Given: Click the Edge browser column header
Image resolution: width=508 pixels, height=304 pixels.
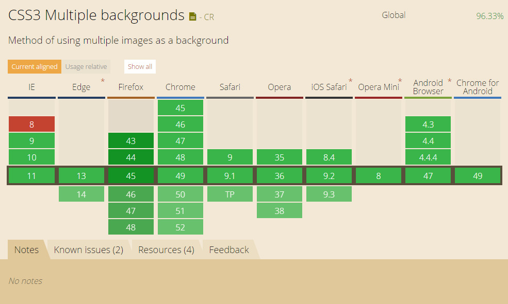Looking at the screenshot, I should pyautogui.click(x=81, y=87).
